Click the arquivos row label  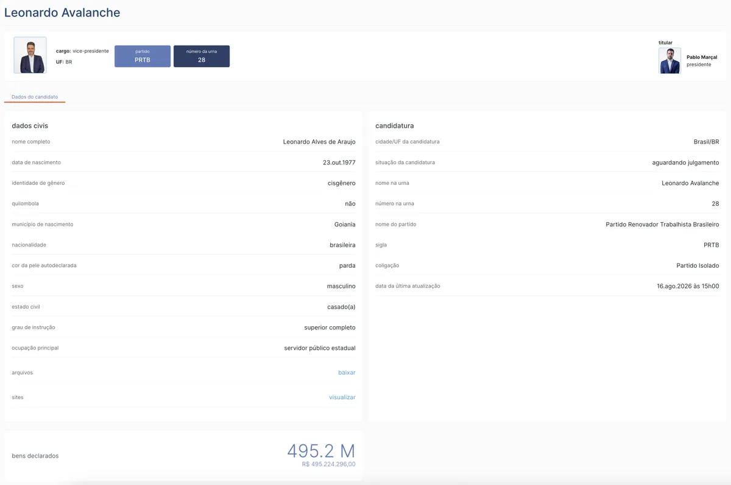tap(23, 372)
